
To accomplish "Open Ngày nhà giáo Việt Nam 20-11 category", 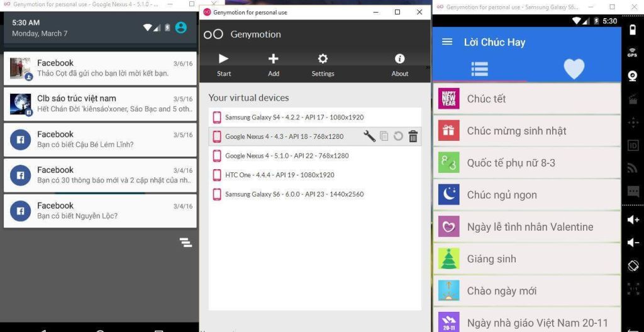I will tap(526, 320).
